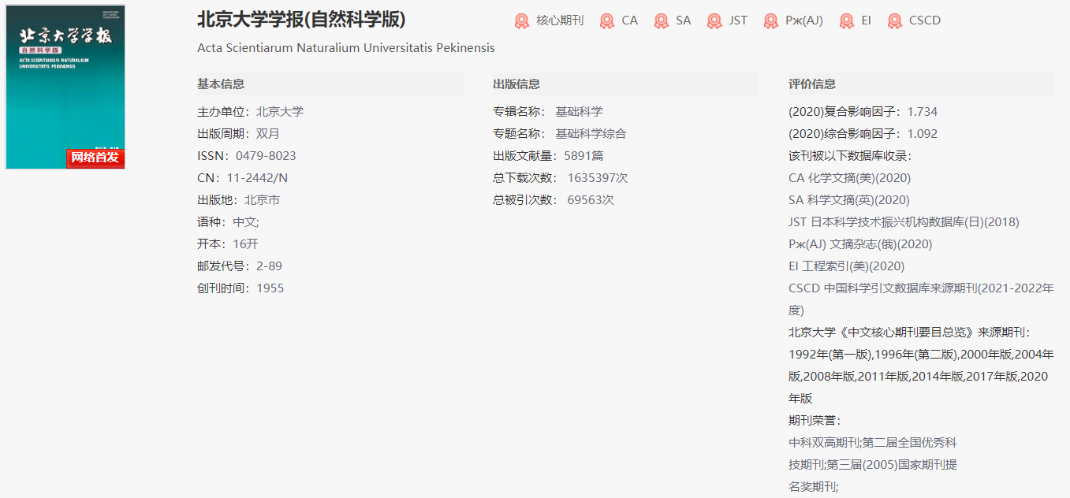Click the medal icon beside SA

661,21
